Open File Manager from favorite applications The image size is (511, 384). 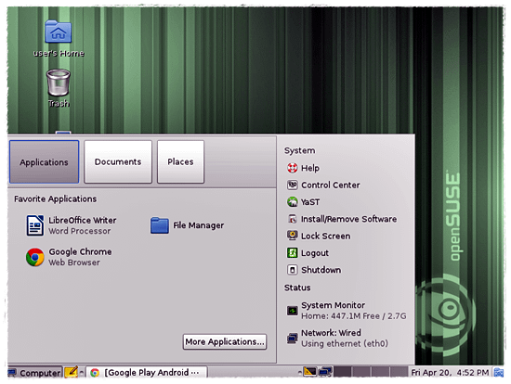187,225
